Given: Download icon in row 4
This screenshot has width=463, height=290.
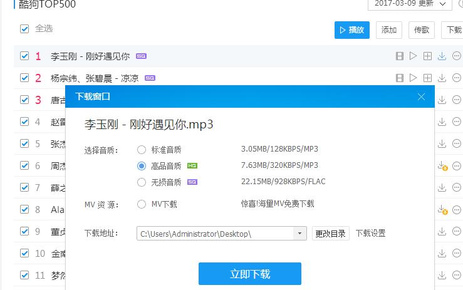Looking at the screenshot, I should 442,122.
